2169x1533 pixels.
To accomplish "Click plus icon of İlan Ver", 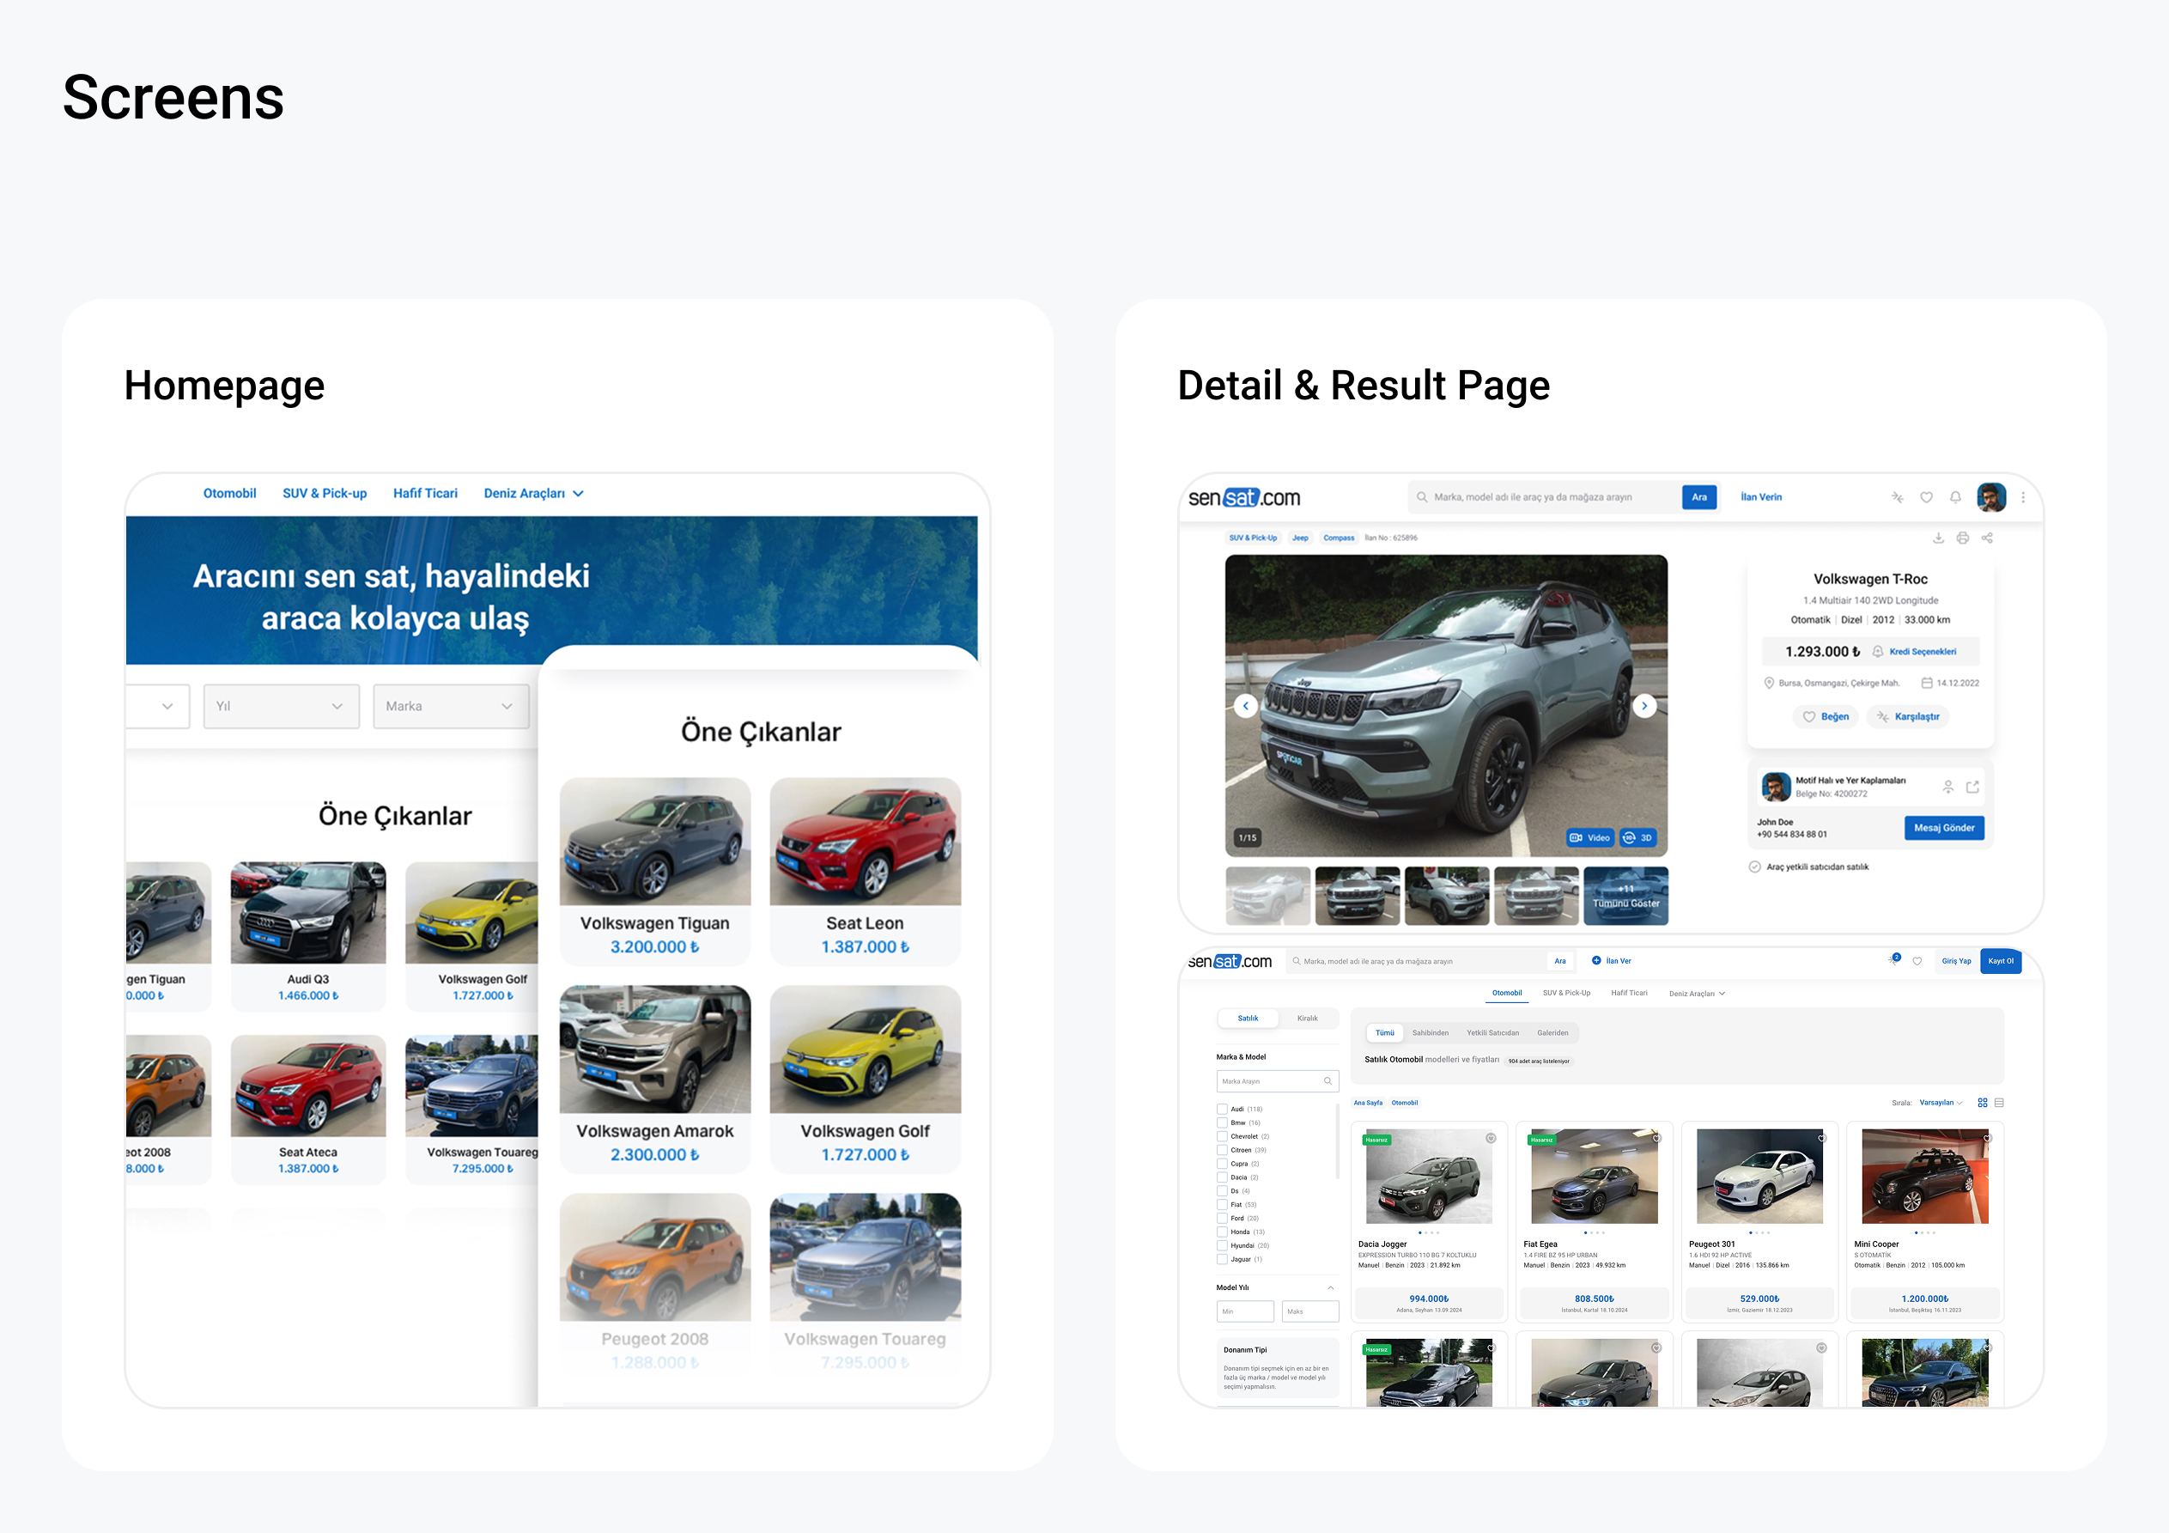I will point(1596,960).
